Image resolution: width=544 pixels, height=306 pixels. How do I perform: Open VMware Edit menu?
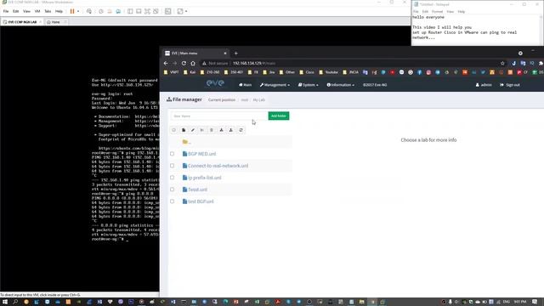16,11
